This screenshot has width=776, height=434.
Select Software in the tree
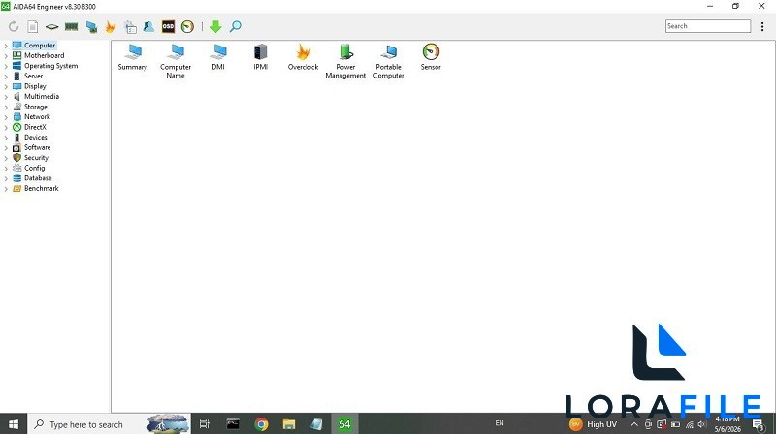pyautogui.click(x=37, y=147)
